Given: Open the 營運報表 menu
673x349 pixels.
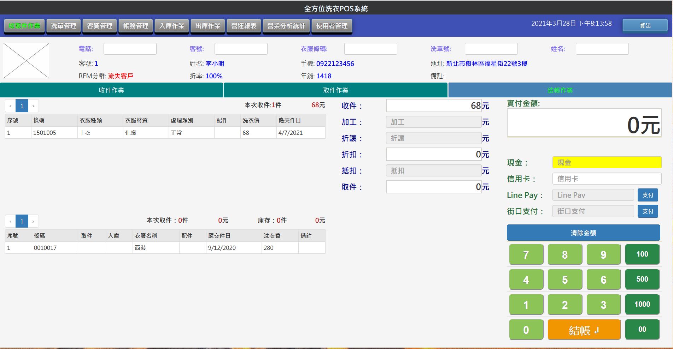Looking at the screenshot, I should (x=244, y=26).
